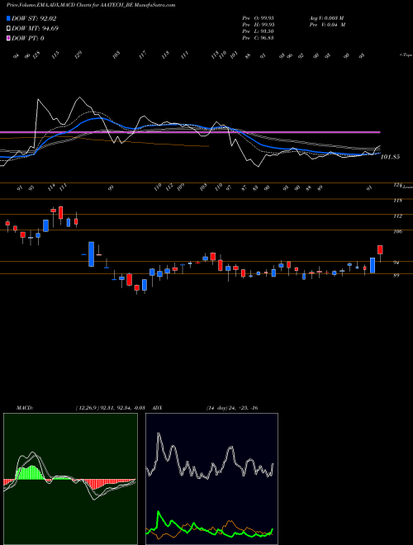413x545 pixels.
Task: Click the tall blue candle before the last red one
Action: pos(373,266)
